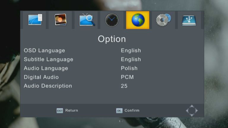Select the Option globe icon
Screen dimensions: 228x128
click(x=138, y=20)
